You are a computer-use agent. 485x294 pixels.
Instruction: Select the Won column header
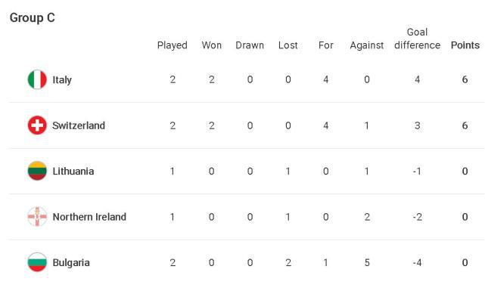(212, 45)
